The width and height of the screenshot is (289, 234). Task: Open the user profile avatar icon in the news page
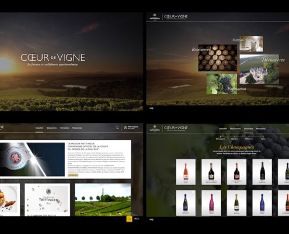126,128
